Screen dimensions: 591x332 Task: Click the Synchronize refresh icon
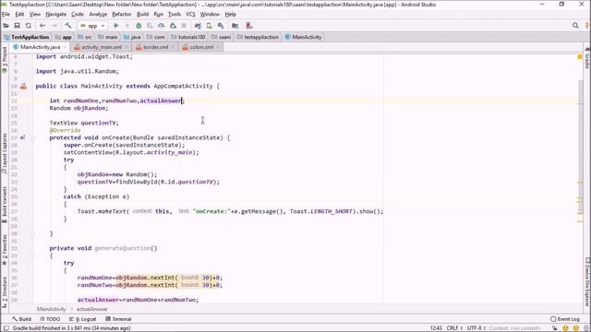coord(29,26)
